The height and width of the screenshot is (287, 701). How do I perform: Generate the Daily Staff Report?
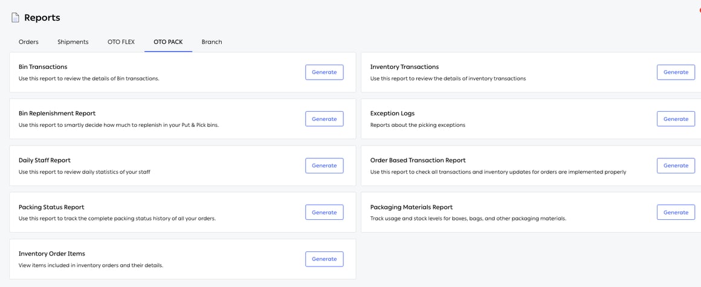(324, 166)
